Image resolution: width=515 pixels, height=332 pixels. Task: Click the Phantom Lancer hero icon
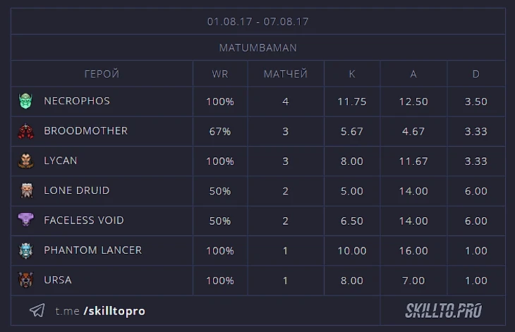pos(26,251)
